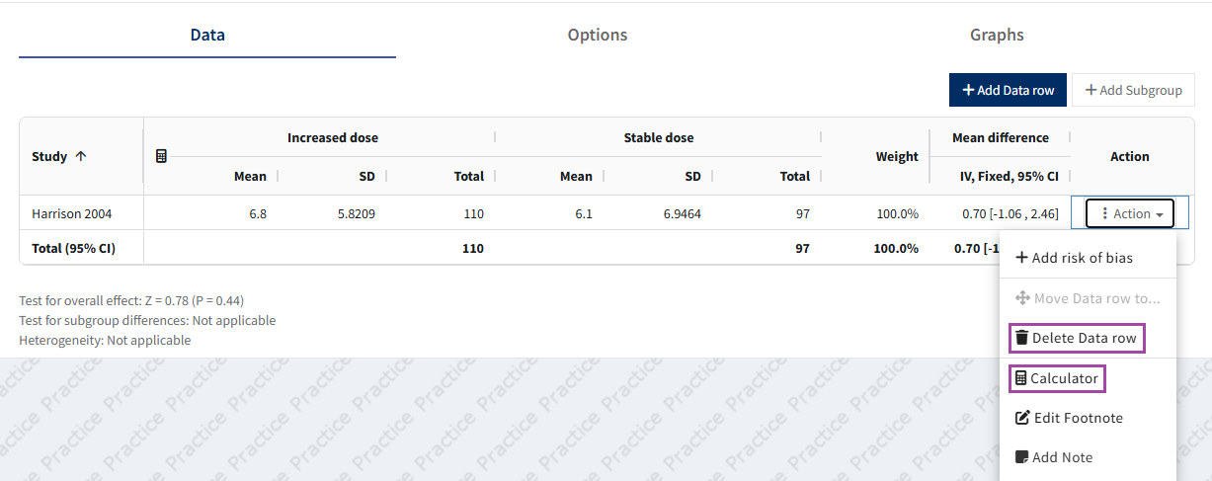Click the Add Subgroup button
The height and width of the screenshot is (481, 1212).
[1133, 90]
